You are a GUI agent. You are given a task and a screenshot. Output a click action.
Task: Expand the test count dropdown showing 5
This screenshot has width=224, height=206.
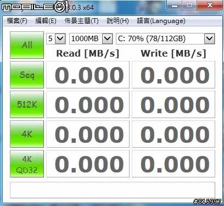pos(60,38)
